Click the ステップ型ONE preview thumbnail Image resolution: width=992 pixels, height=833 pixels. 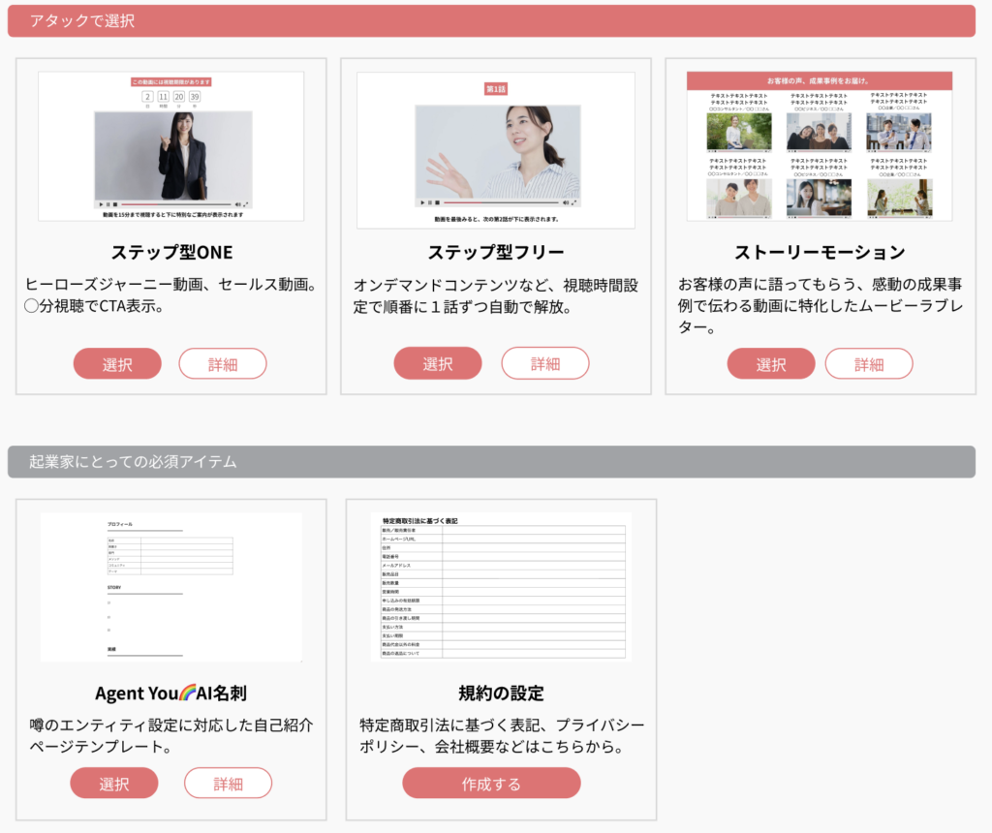pos(171,146)
